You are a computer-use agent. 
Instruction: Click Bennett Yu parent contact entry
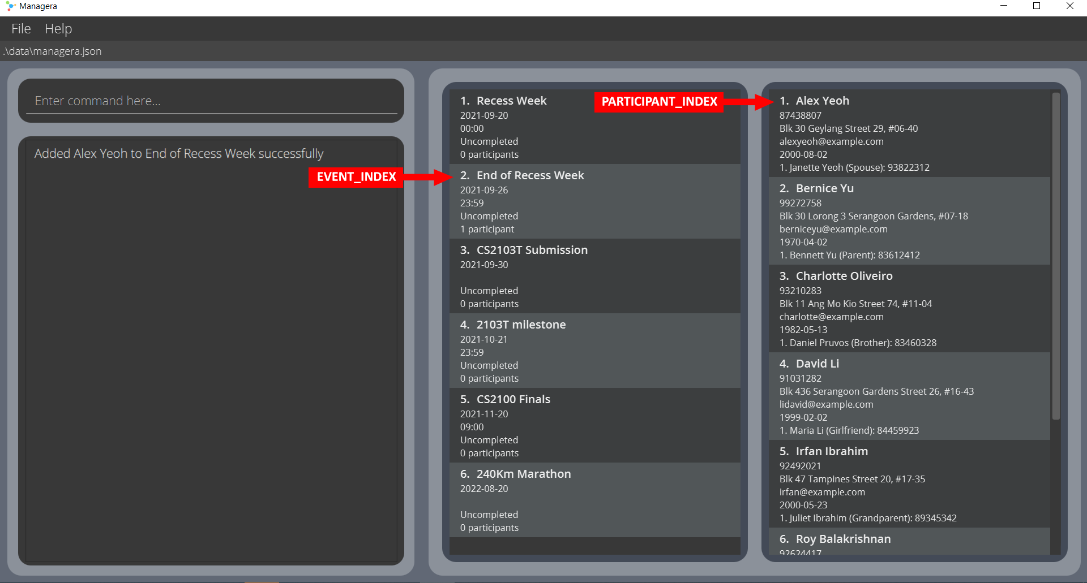point(849,255)
